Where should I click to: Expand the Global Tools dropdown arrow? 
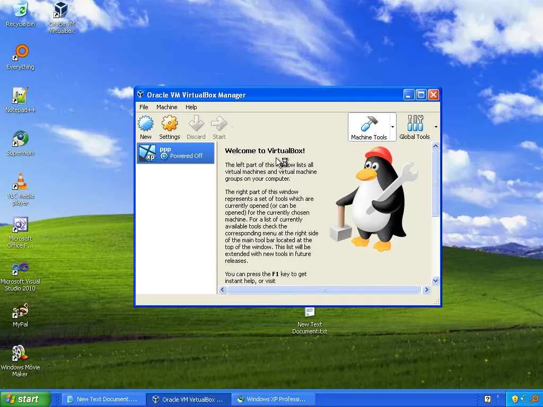(x=436, y=127)
